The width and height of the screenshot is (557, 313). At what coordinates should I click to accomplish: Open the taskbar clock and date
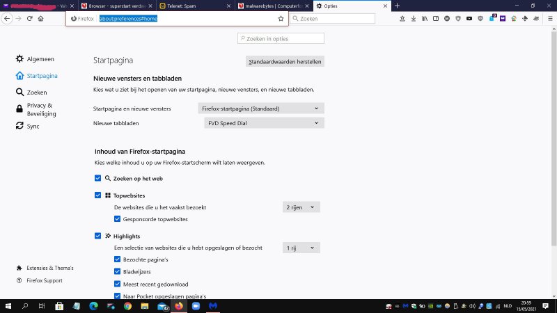point(526,306)
